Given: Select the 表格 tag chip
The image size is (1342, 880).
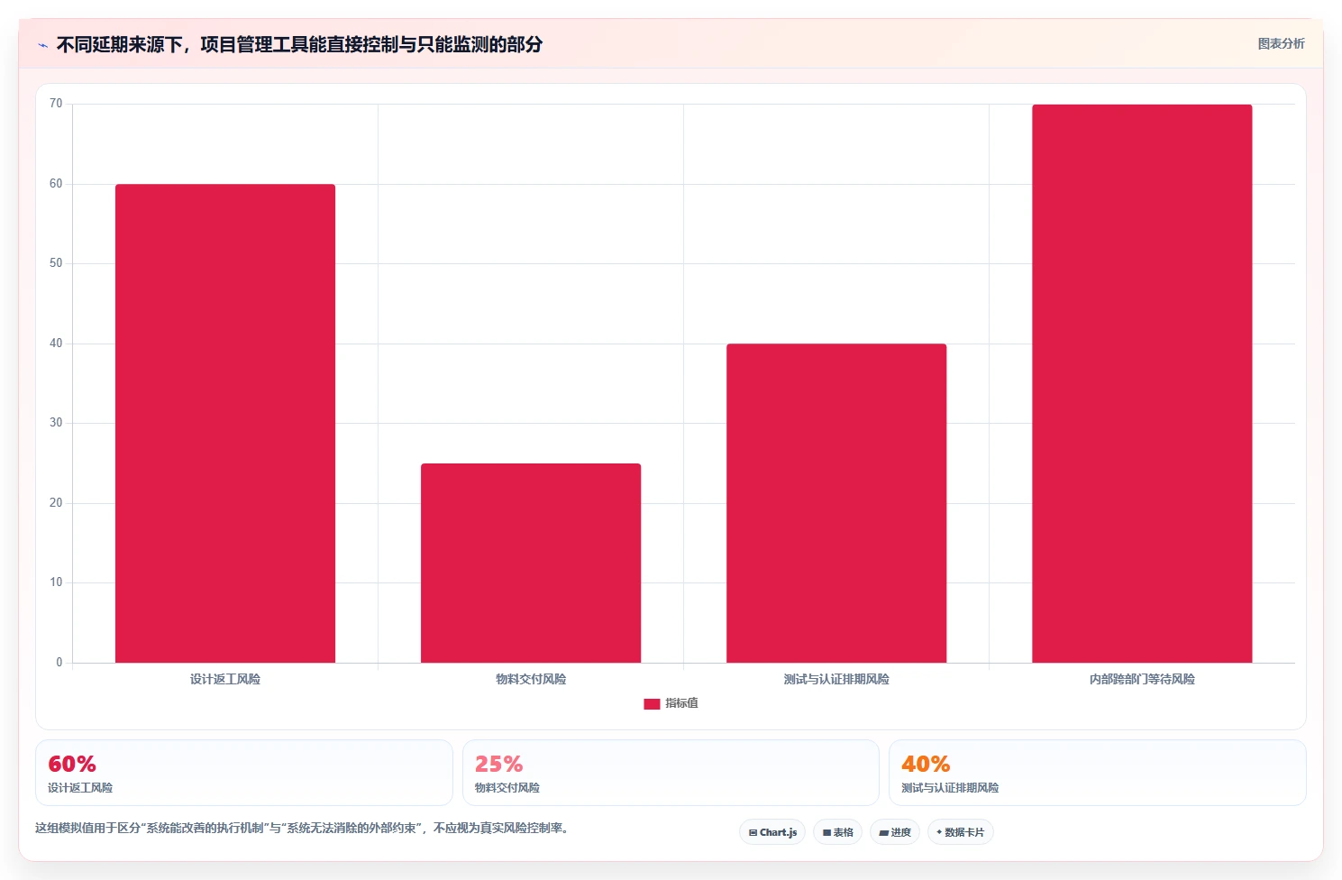Looking at the screenshot, I should tap(838, 832).
